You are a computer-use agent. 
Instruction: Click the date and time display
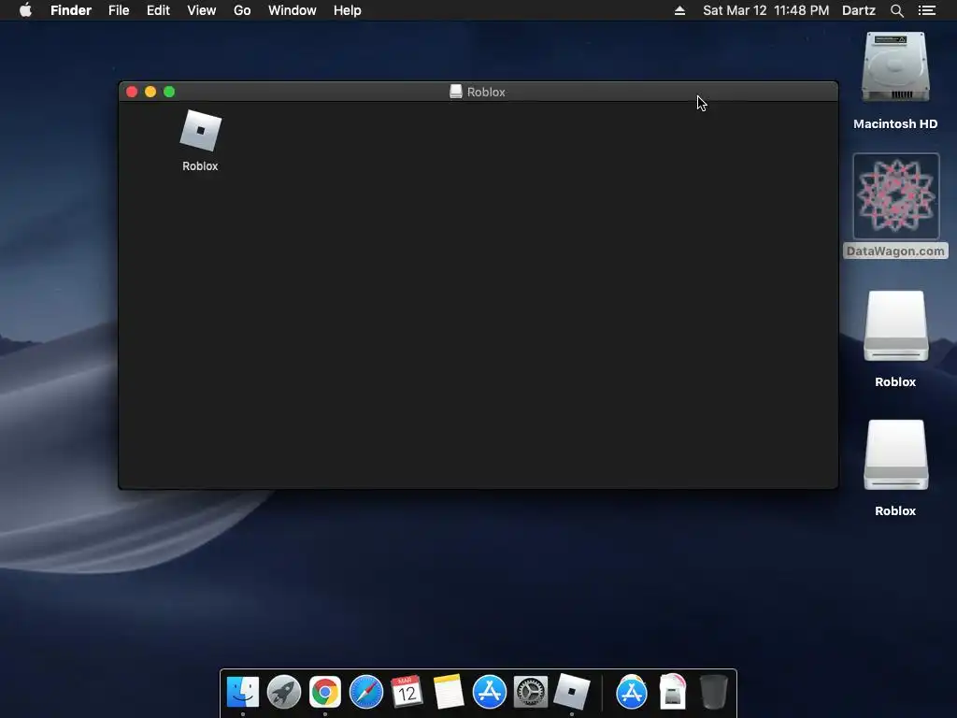click(766, 10)
